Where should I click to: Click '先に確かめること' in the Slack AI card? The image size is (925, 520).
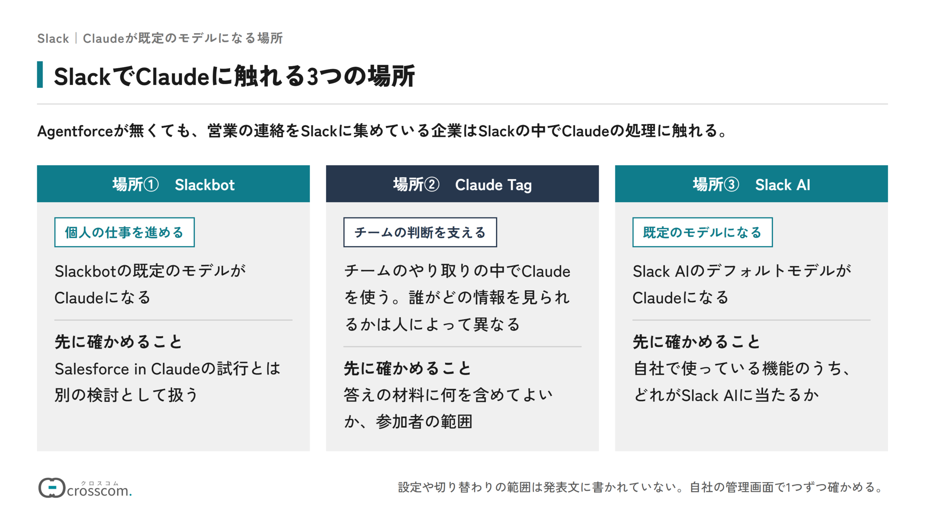tap(697, 342)
